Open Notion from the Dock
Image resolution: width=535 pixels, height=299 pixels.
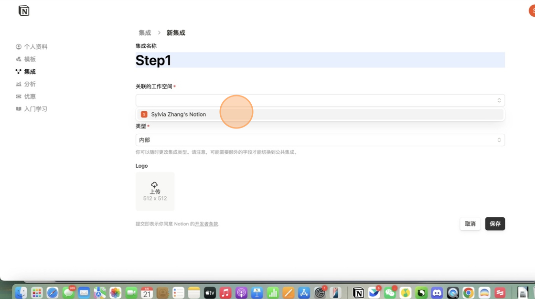[x=358, y=292]
